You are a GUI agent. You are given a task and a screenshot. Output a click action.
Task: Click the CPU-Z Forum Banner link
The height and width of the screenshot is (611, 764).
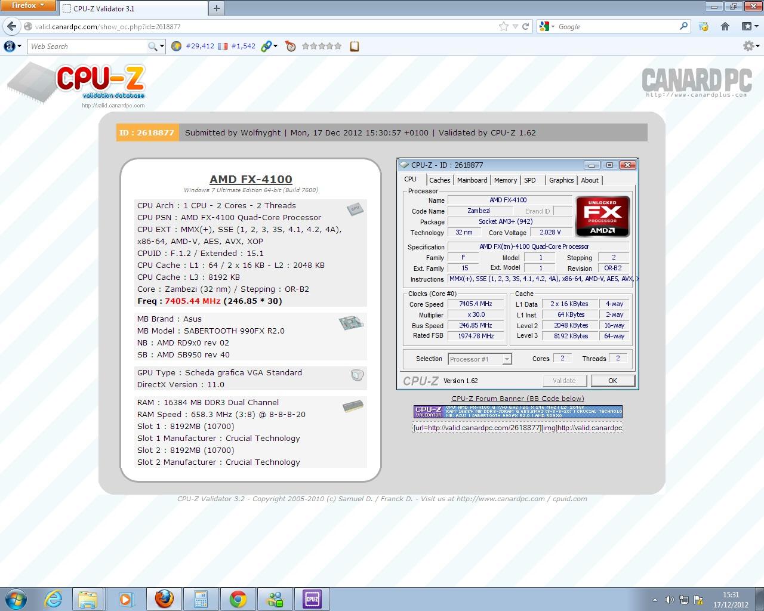tap(517, 399)
